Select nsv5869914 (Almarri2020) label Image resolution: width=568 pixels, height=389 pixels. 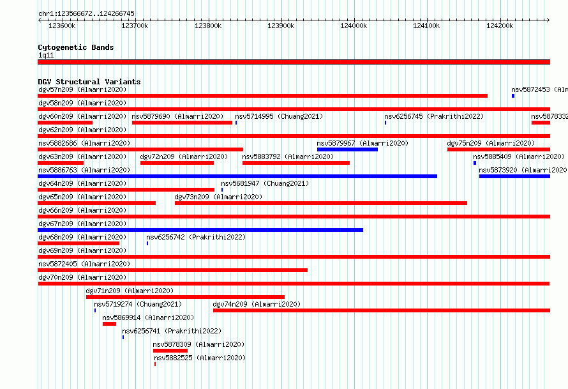tap(148, 317)
